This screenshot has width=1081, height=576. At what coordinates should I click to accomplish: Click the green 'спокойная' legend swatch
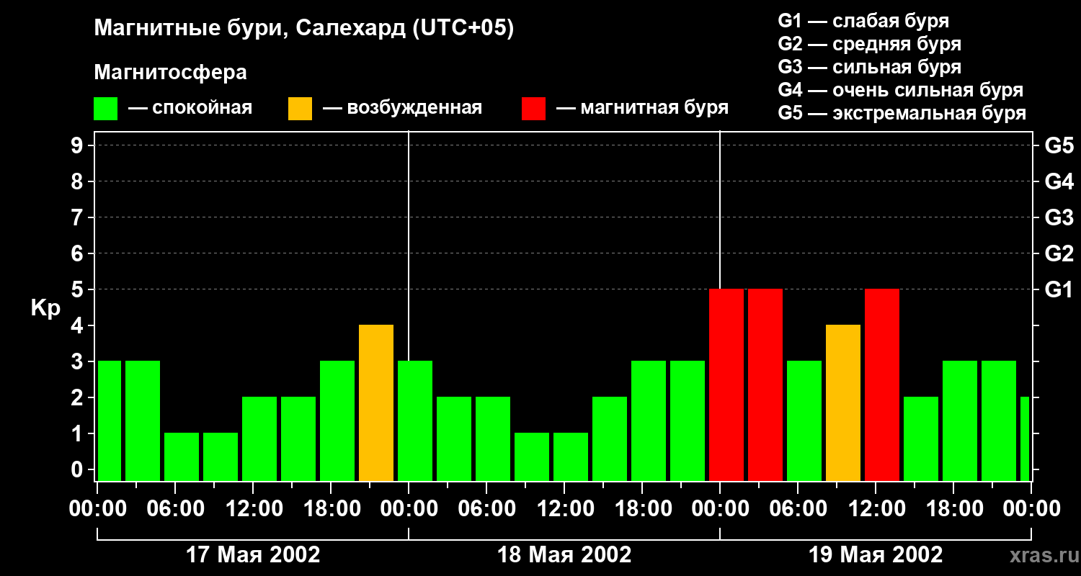[106, 109]
